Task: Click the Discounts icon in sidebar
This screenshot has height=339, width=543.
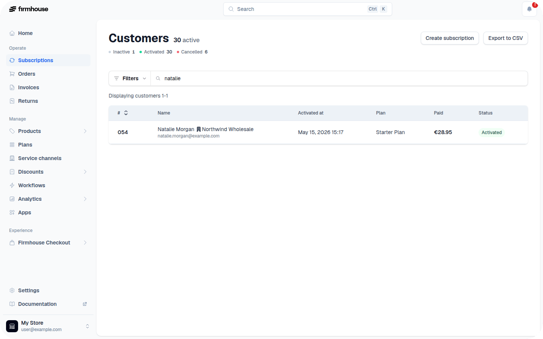Action: (x=12, y=172)
